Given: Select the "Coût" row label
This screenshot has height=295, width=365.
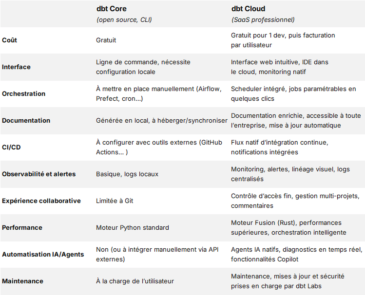Looking at the screenshot, I should coord(10,40).
